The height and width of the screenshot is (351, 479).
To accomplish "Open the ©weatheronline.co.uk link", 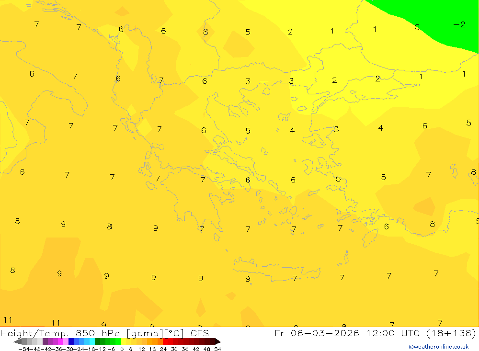I will pos(439,346).
